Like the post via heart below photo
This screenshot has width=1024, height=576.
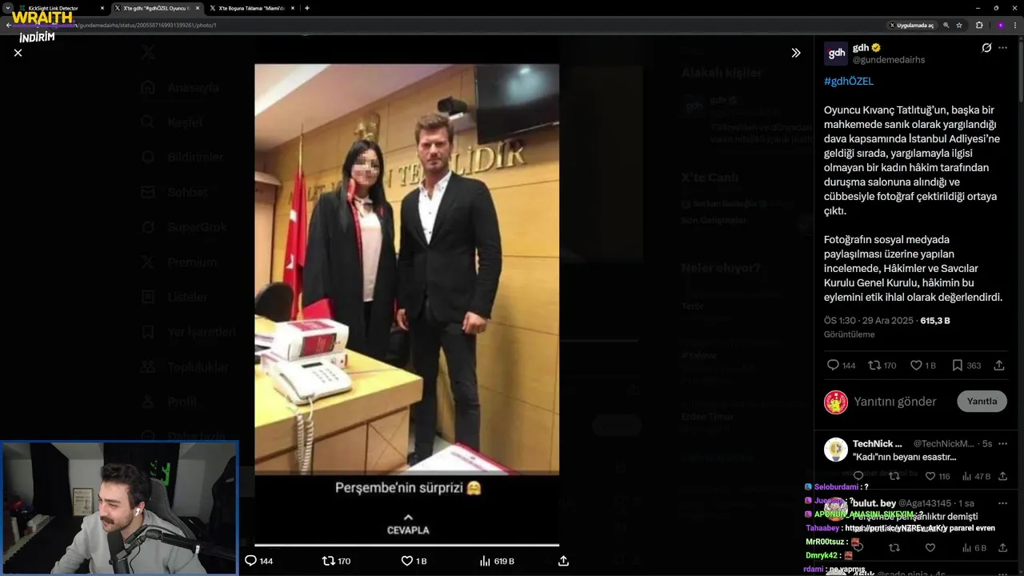[406, 561]
